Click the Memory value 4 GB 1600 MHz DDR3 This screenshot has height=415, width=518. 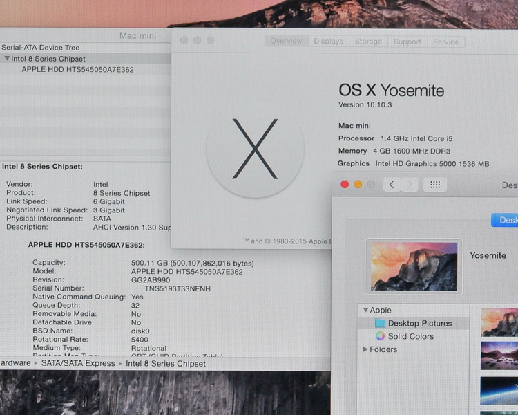pyautogui.click(x=412, y=151)
